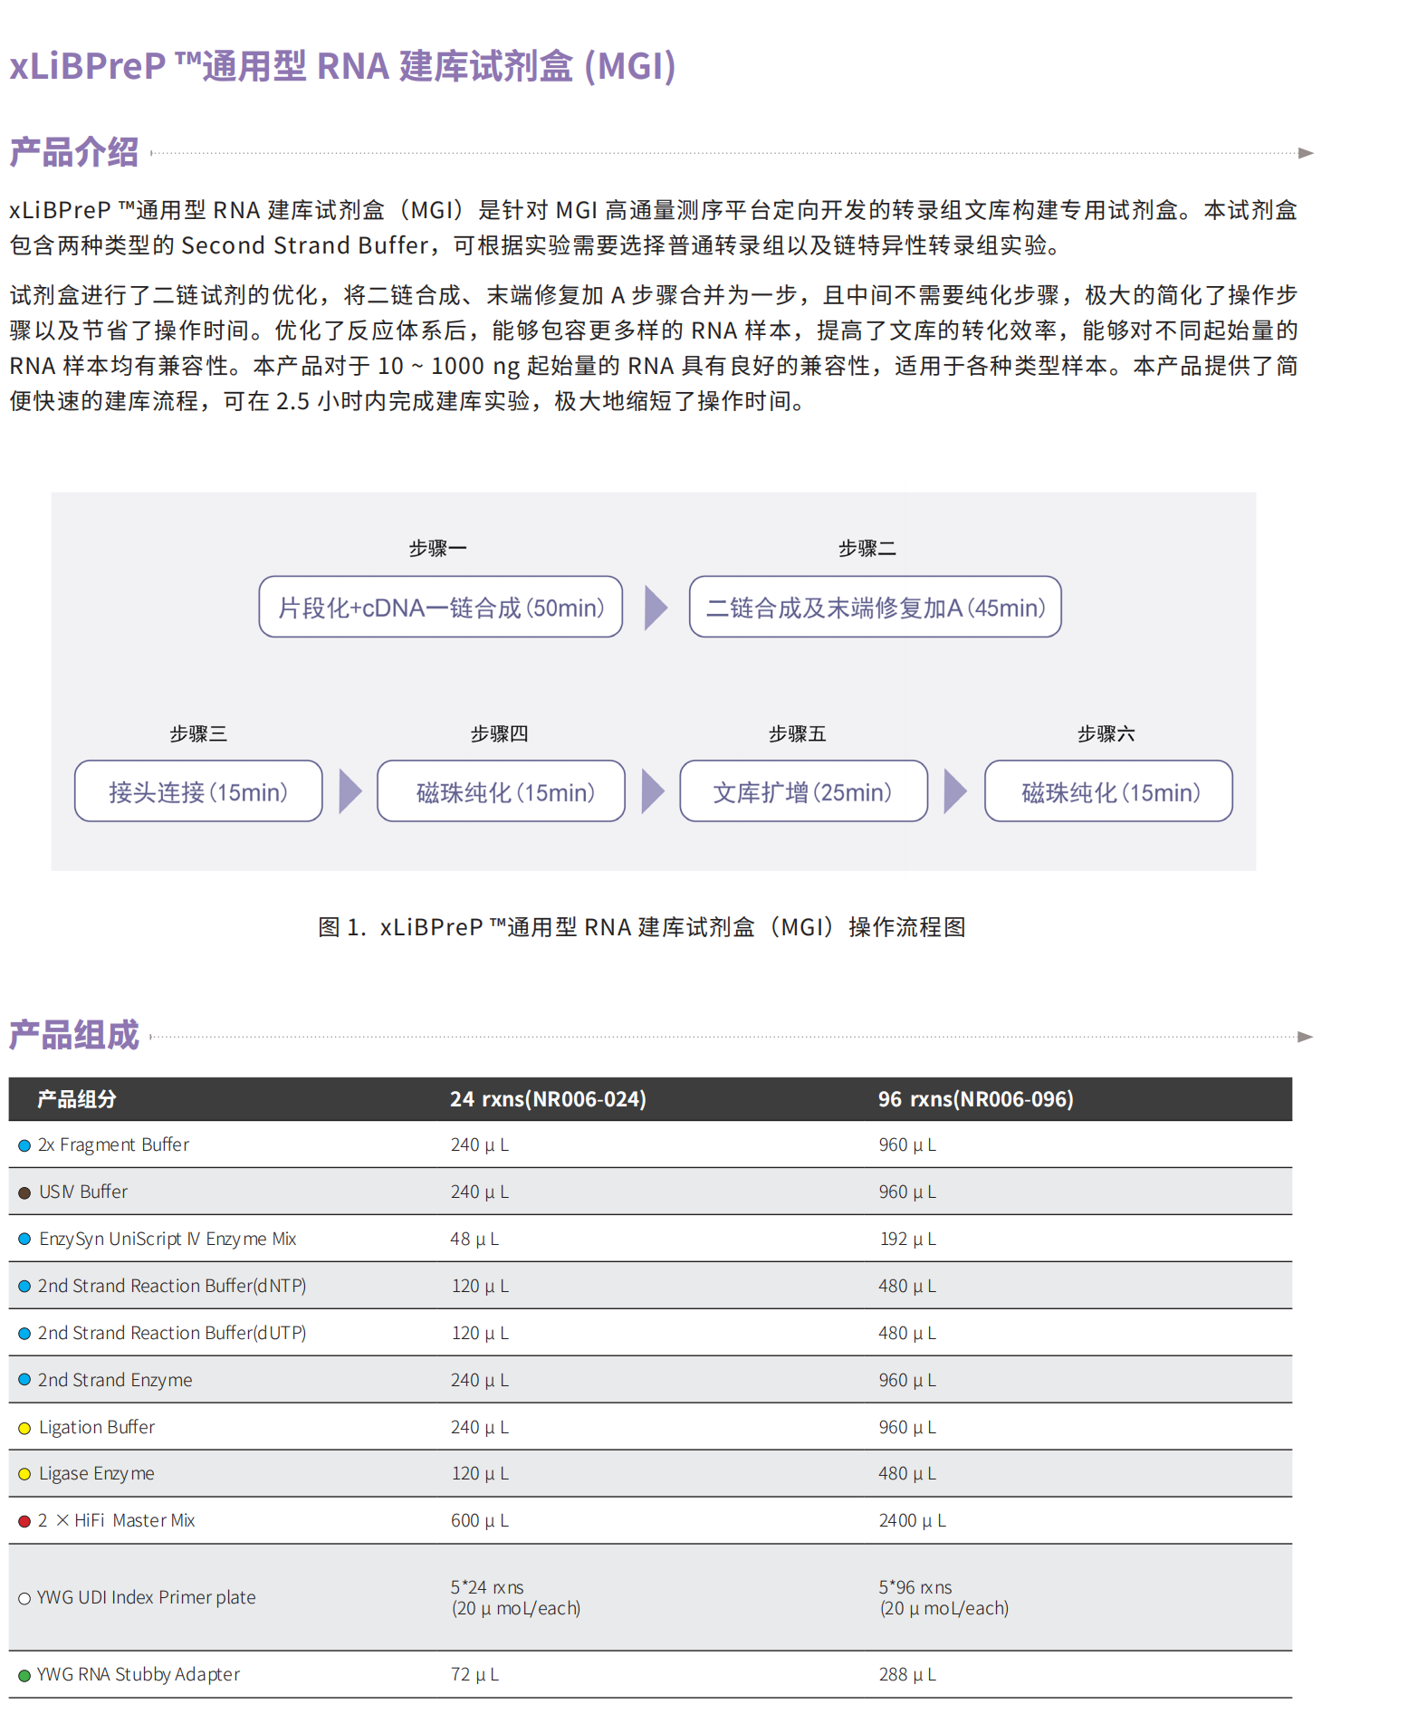Click the 步骤一 label
This screenshot has width=1427, height=1733.
coord(438,548)
